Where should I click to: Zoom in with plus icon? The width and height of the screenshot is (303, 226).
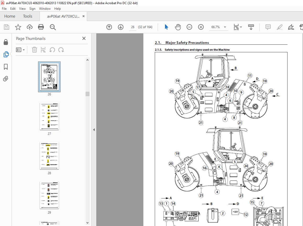pyautogui.click(x=201, y=27)
